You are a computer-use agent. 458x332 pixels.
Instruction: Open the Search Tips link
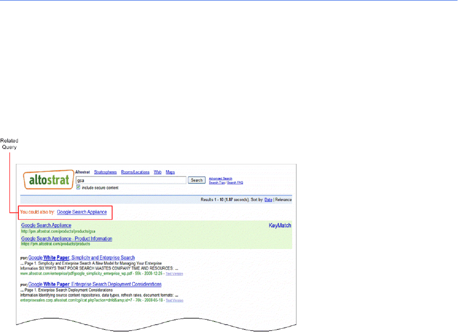coord(217,182)
